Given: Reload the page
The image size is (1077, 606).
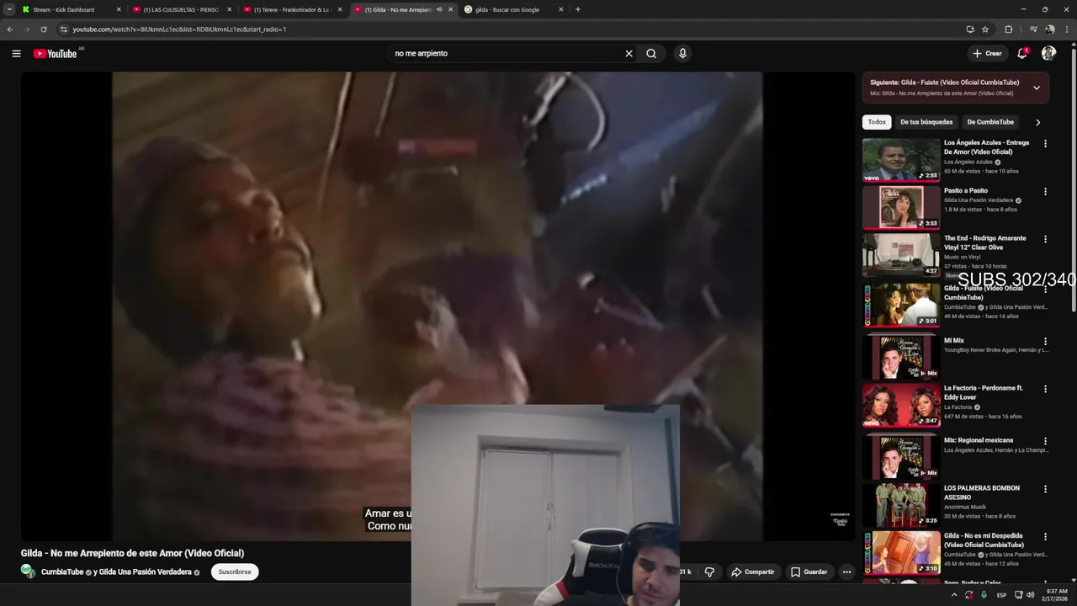Looking at the screenshot, I should 44,29.
